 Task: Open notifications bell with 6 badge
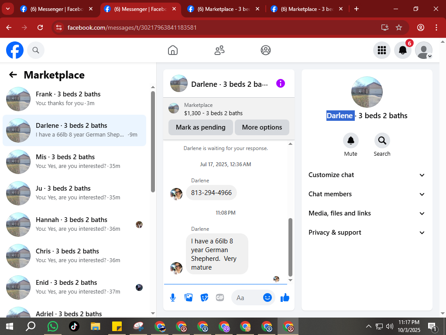click(402, 50)
